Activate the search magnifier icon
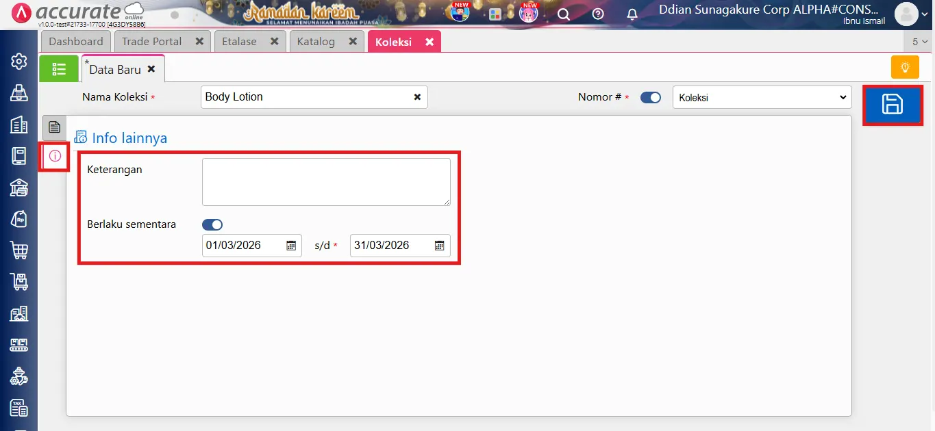 [563, 14]
